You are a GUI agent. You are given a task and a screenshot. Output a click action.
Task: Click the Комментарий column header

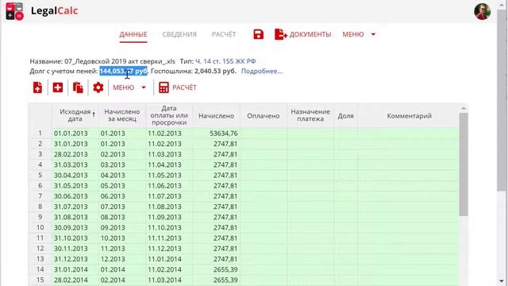(x=409, y=116)
